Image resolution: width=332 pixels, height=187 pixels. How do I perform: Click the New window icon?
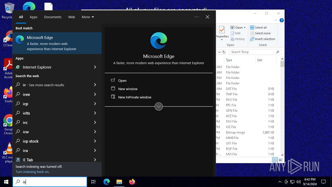[113, 89]
